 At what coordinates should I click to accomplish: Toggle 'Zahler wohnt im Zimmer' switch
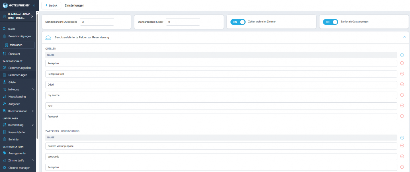pyautogui.click(x=238, y=22)
